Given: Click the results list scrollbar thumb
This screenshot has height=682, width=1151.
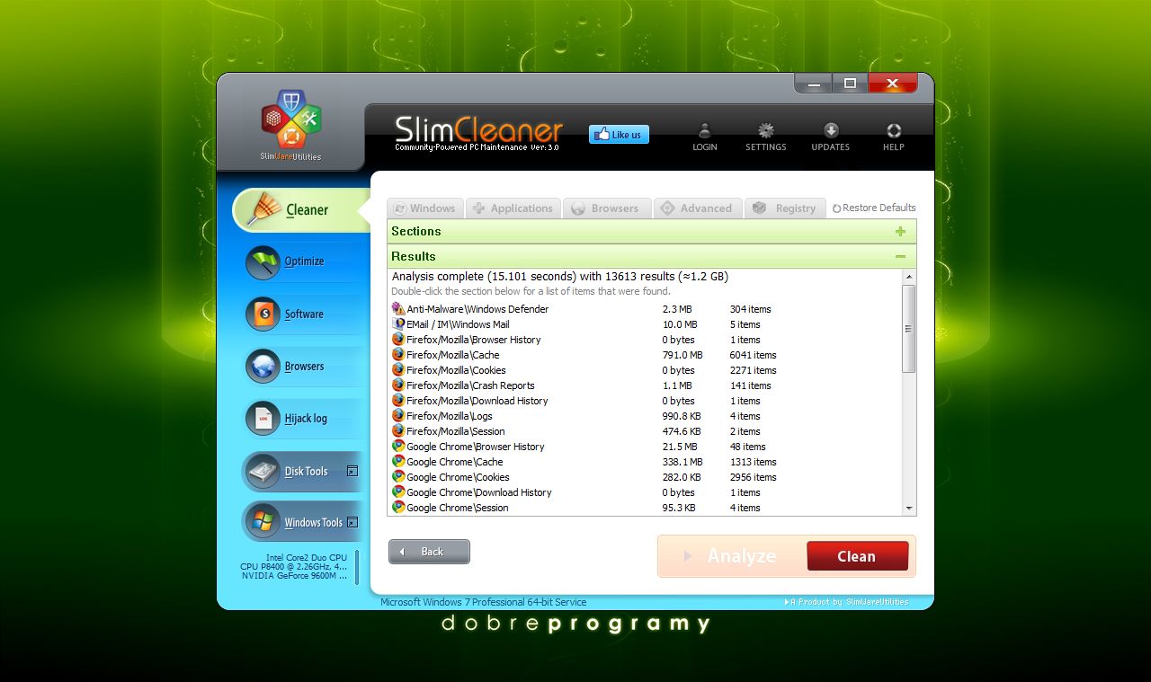Looking at the screenshot, I should pyautogui.click(x=909, y=328).
